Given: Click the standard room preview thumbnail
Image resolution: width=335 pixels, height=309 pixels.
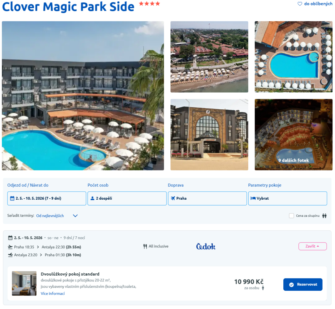Looking at the screenshot, I should 24,283.
